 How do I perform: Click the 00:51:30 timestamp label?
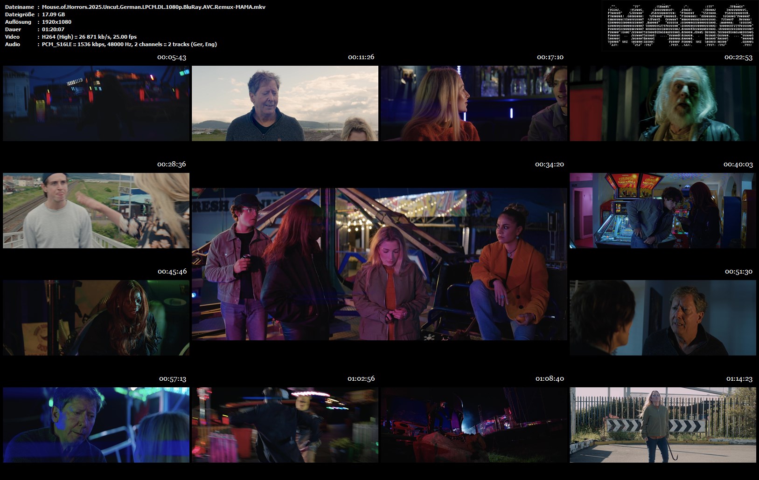pyautogui.click(x=739, y=272)
